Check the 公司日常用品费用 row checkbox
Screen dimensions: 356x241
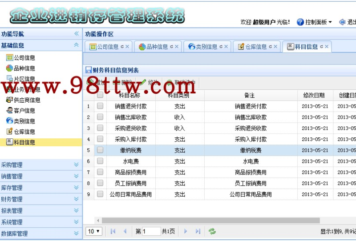tap(100, 194)
